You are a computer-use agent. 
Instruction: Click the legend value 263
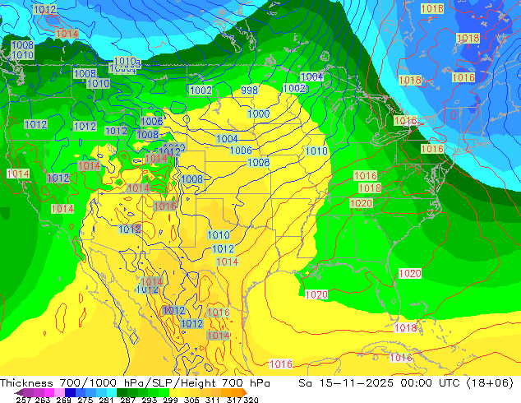pyautogui.click(x=43, y=400)
